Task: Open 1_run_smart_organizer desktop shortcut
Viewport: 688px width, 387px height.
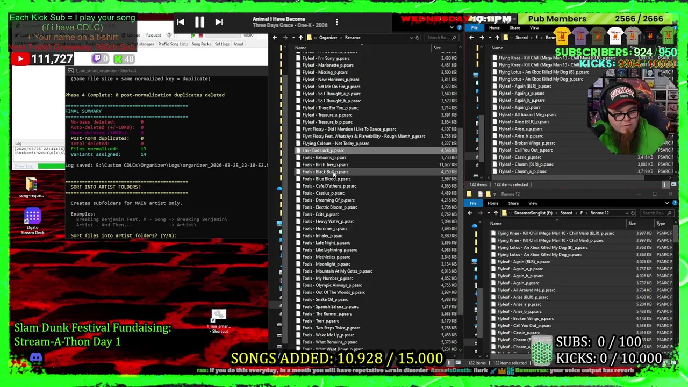Action: tap(219, 321)
